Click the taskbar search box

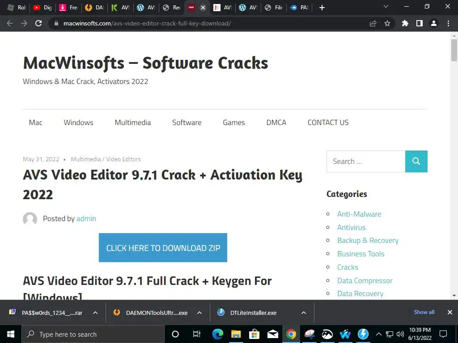click(x=93, y=334)
